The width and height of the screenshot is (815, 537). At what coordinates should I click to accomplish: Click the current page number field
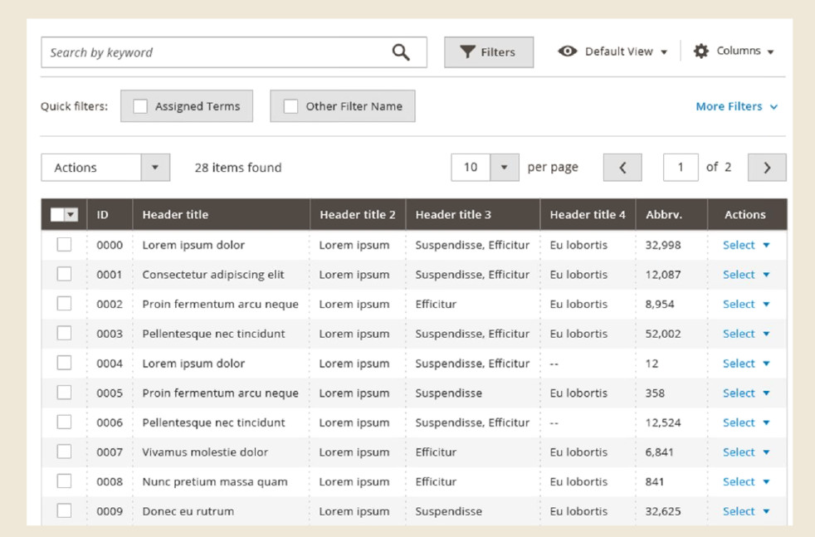681,168
